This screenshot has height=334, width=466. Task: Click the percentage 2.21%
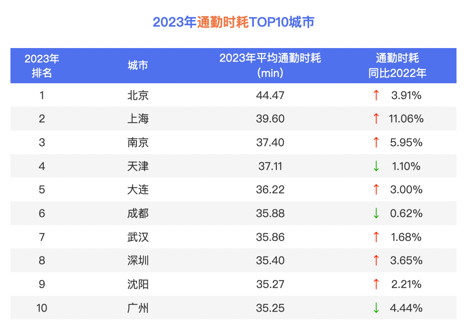pyautogui.click(x=406, y=284)
